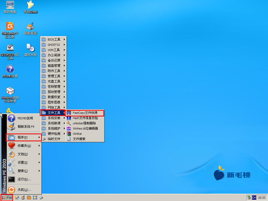Open the 光盘工具 folder menu
Image resolution: width=268 pixels, height=201 pixels.
tap(53, 81)
